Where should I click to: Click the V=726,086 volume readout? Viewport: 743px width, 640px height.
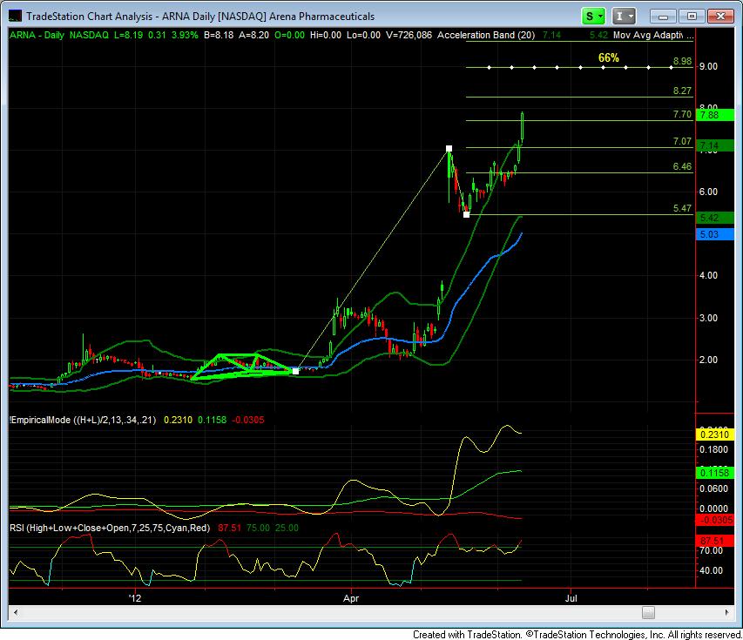point(409,35)
